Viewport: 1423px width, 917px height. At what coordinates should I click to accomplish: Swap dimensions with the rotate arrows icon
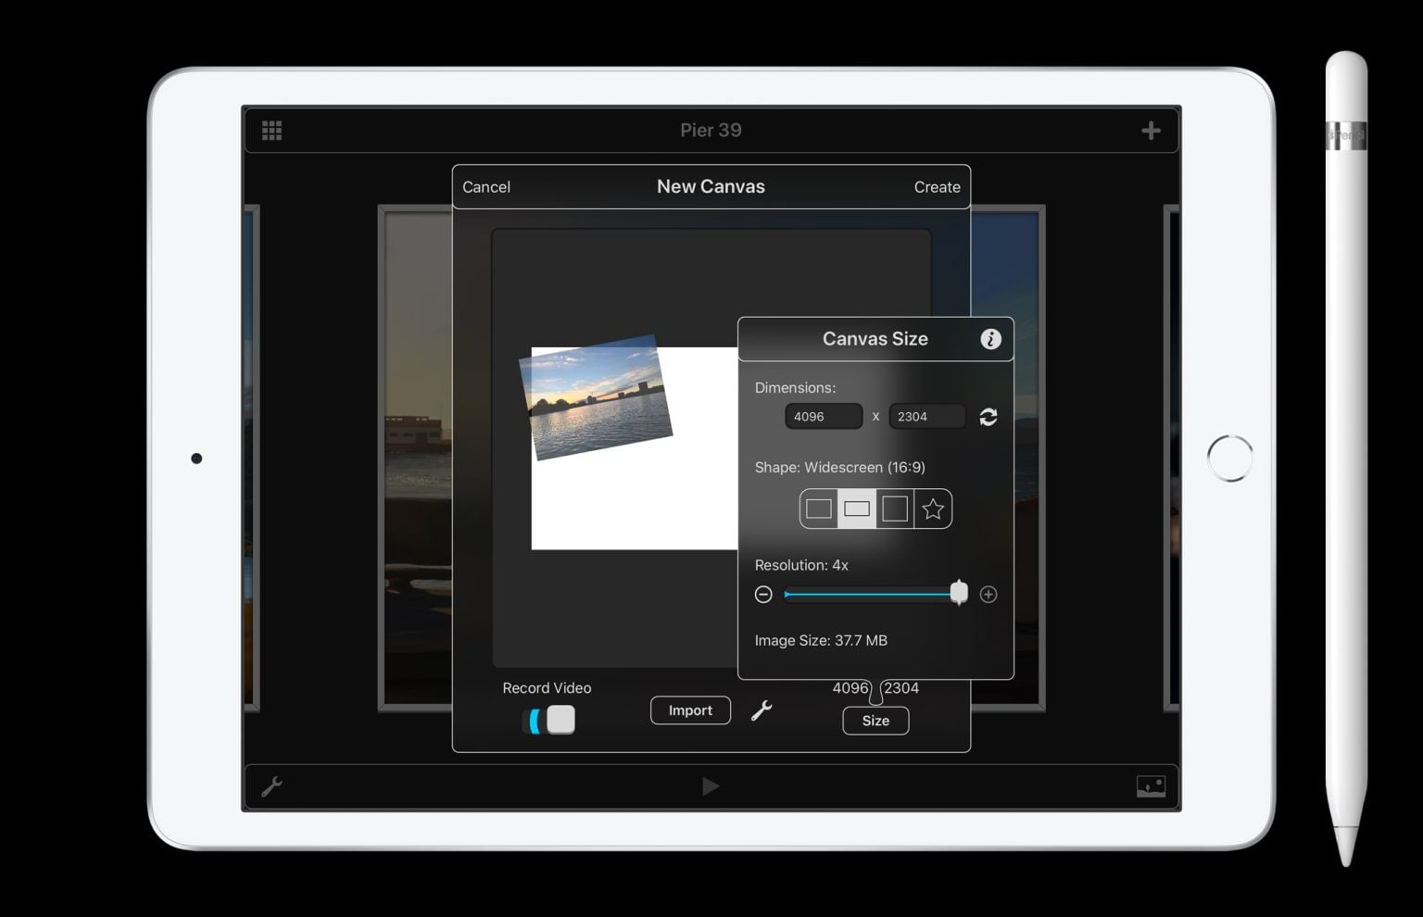coord(989,417)
